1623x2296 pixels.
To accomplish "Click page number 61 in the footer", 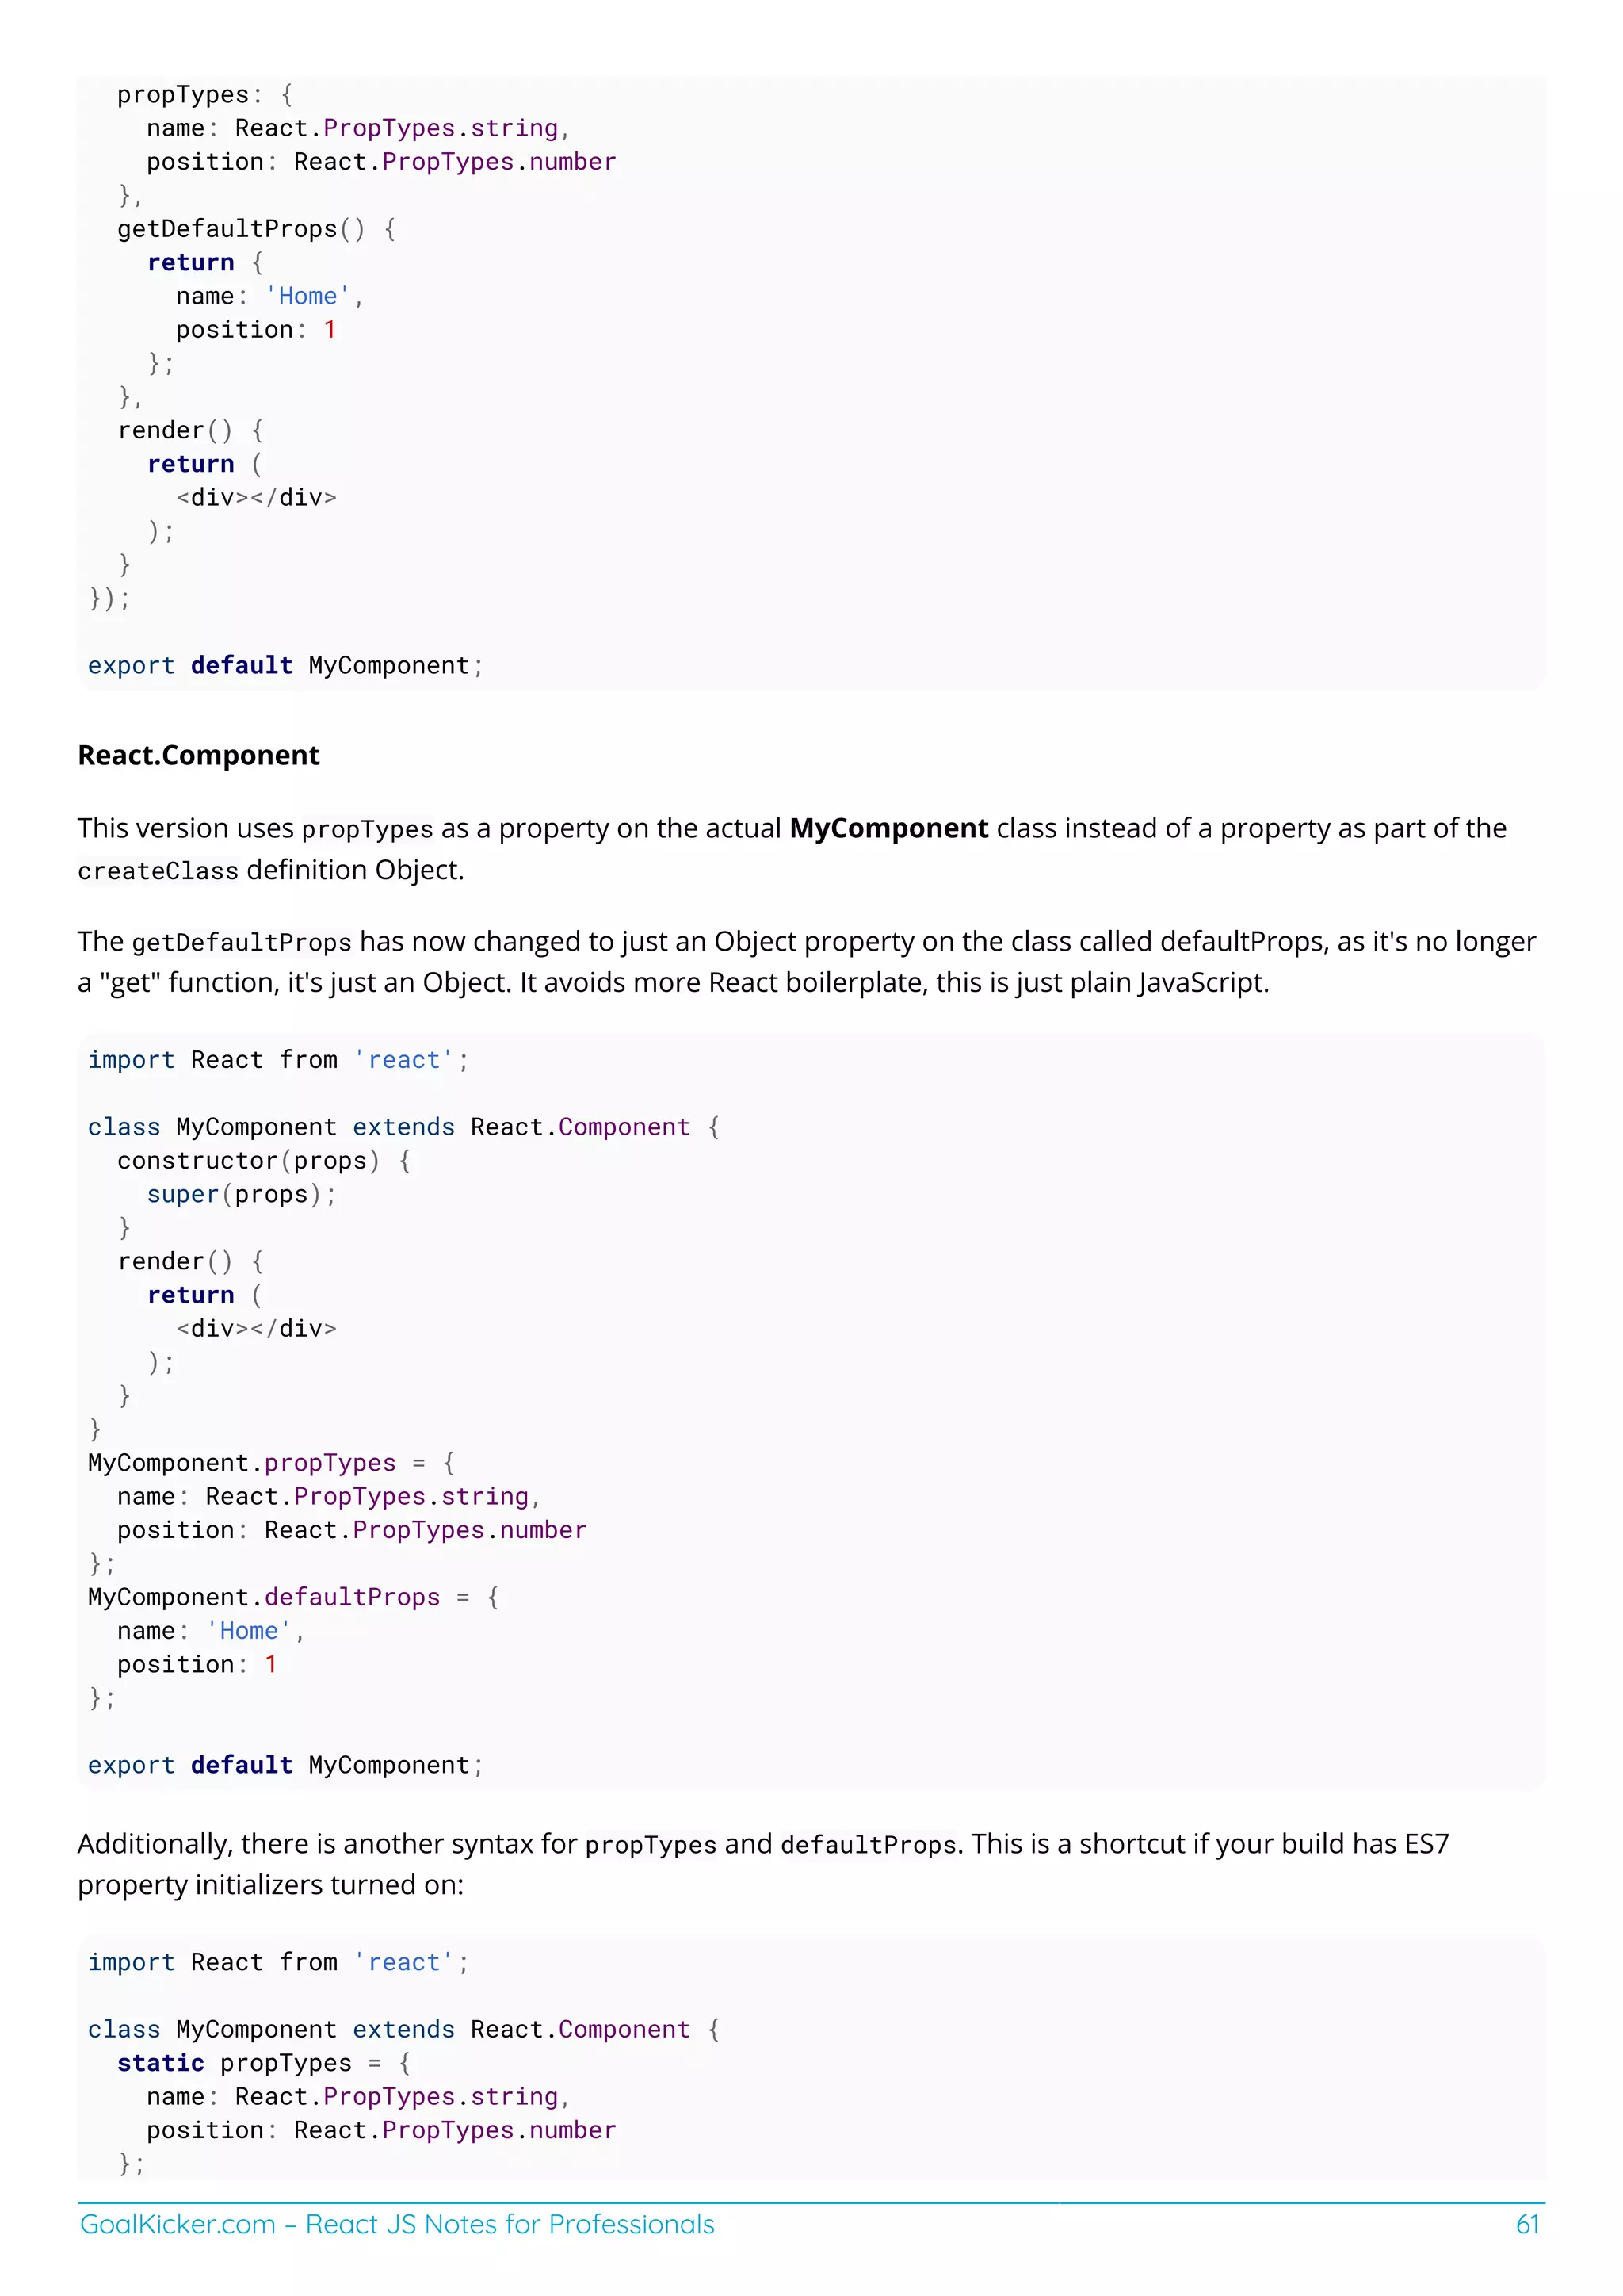I will pos(1526,2224).
